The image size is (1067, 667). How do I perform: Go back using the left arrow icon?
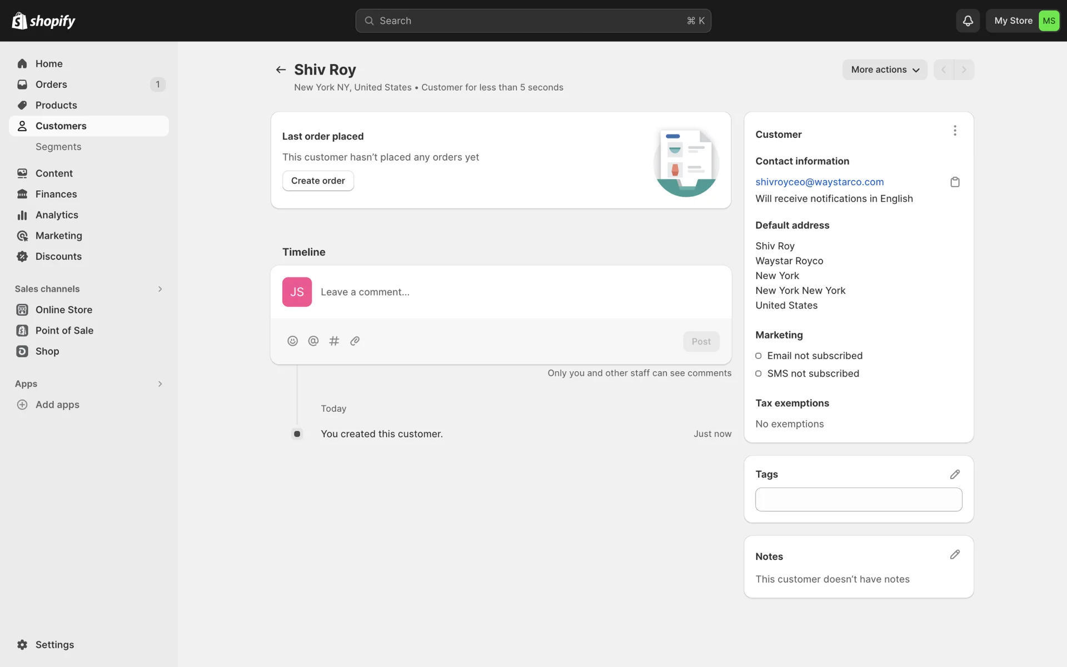click(x=281, y=69)
